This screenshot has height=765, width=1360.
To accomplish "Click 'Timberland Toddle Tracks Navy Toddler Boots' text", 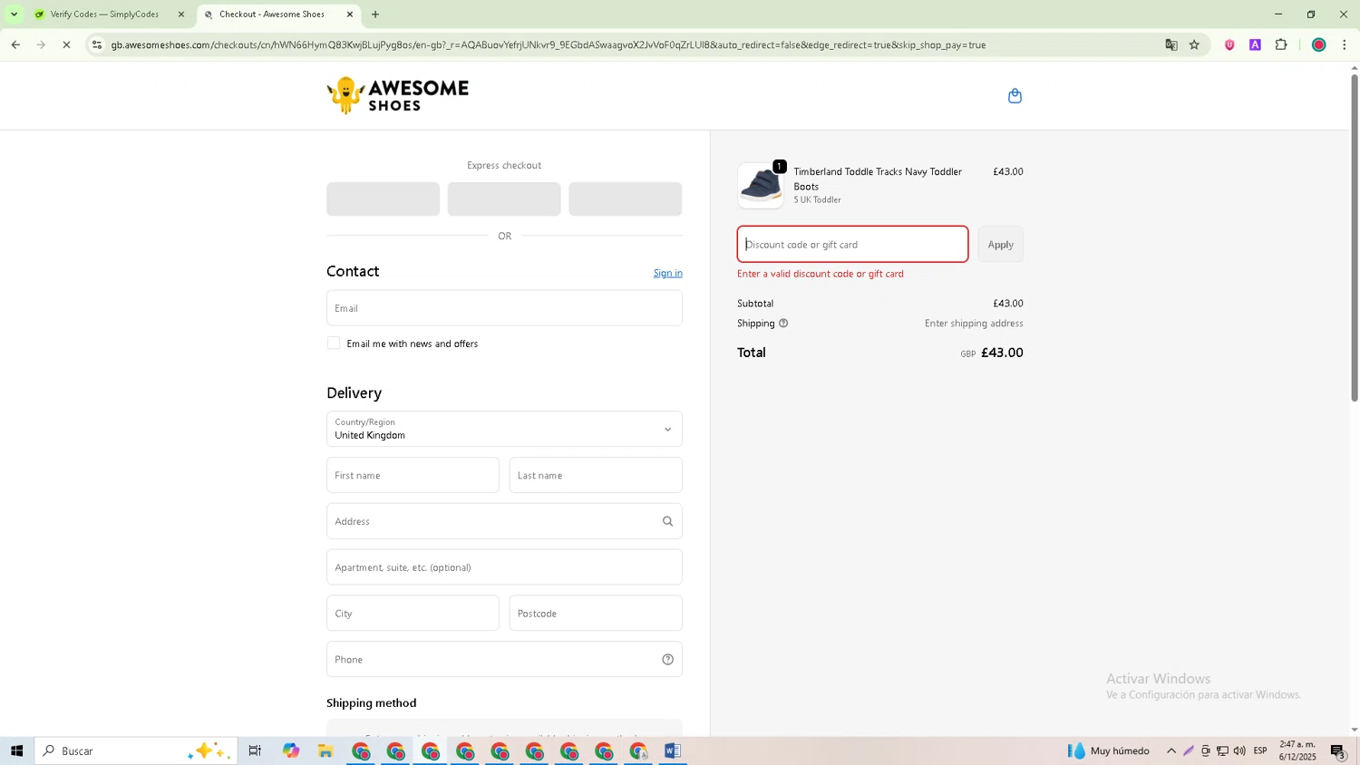I will [878, 179].
